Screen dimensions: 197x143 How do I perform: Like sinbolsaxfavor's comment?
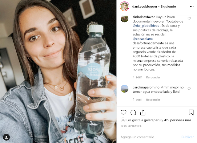(189, 18)
